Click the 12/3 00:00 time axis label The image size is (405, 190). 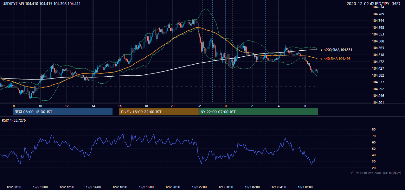coord(226,187)
